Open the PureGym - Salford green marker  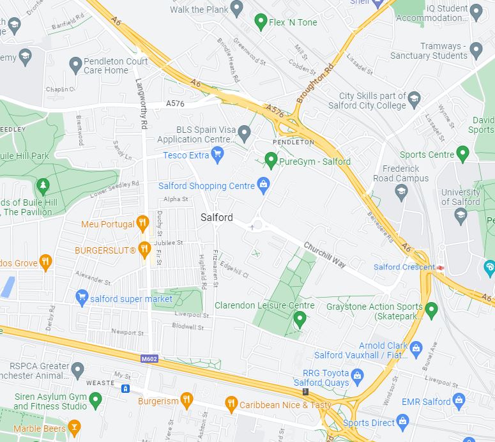click(x=271, y=160)
